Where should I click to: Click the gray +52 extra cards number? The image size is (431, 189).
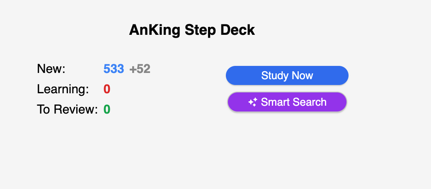click(140, 69)
